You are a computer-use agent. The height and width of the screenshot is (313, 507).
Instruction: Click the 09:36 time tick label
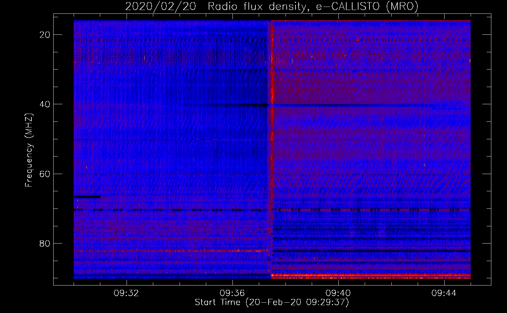(232, 293)
